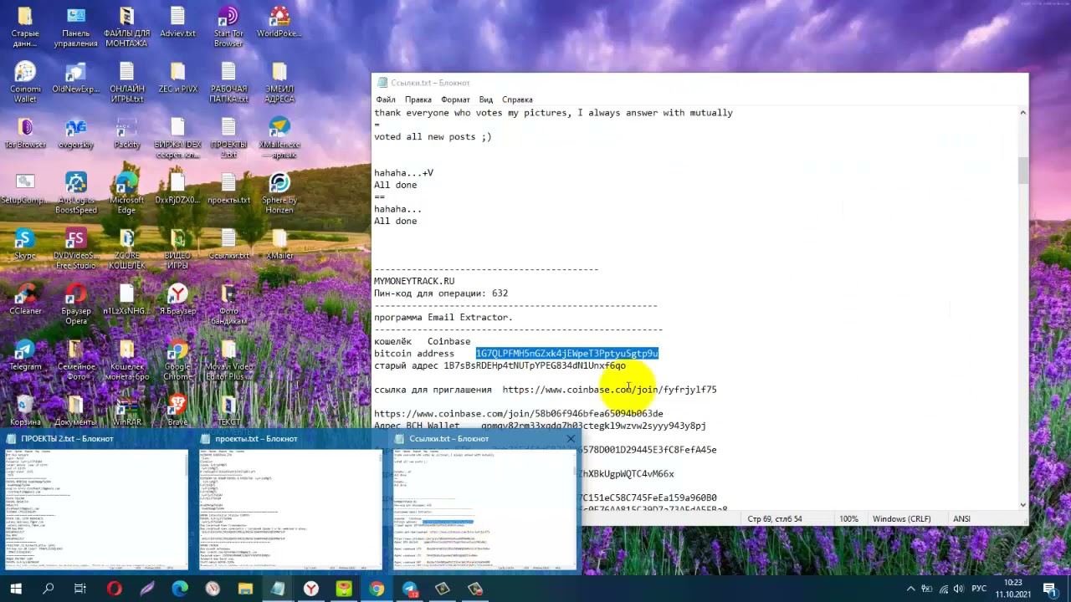The height and width of the screenshot is (602, 1071).
Task: Open Браузер Opera desktop shortcut
Action: pos(76,304)
